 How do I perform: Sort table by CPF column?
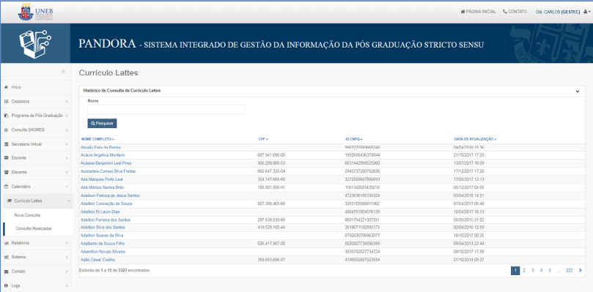[263, 139]
